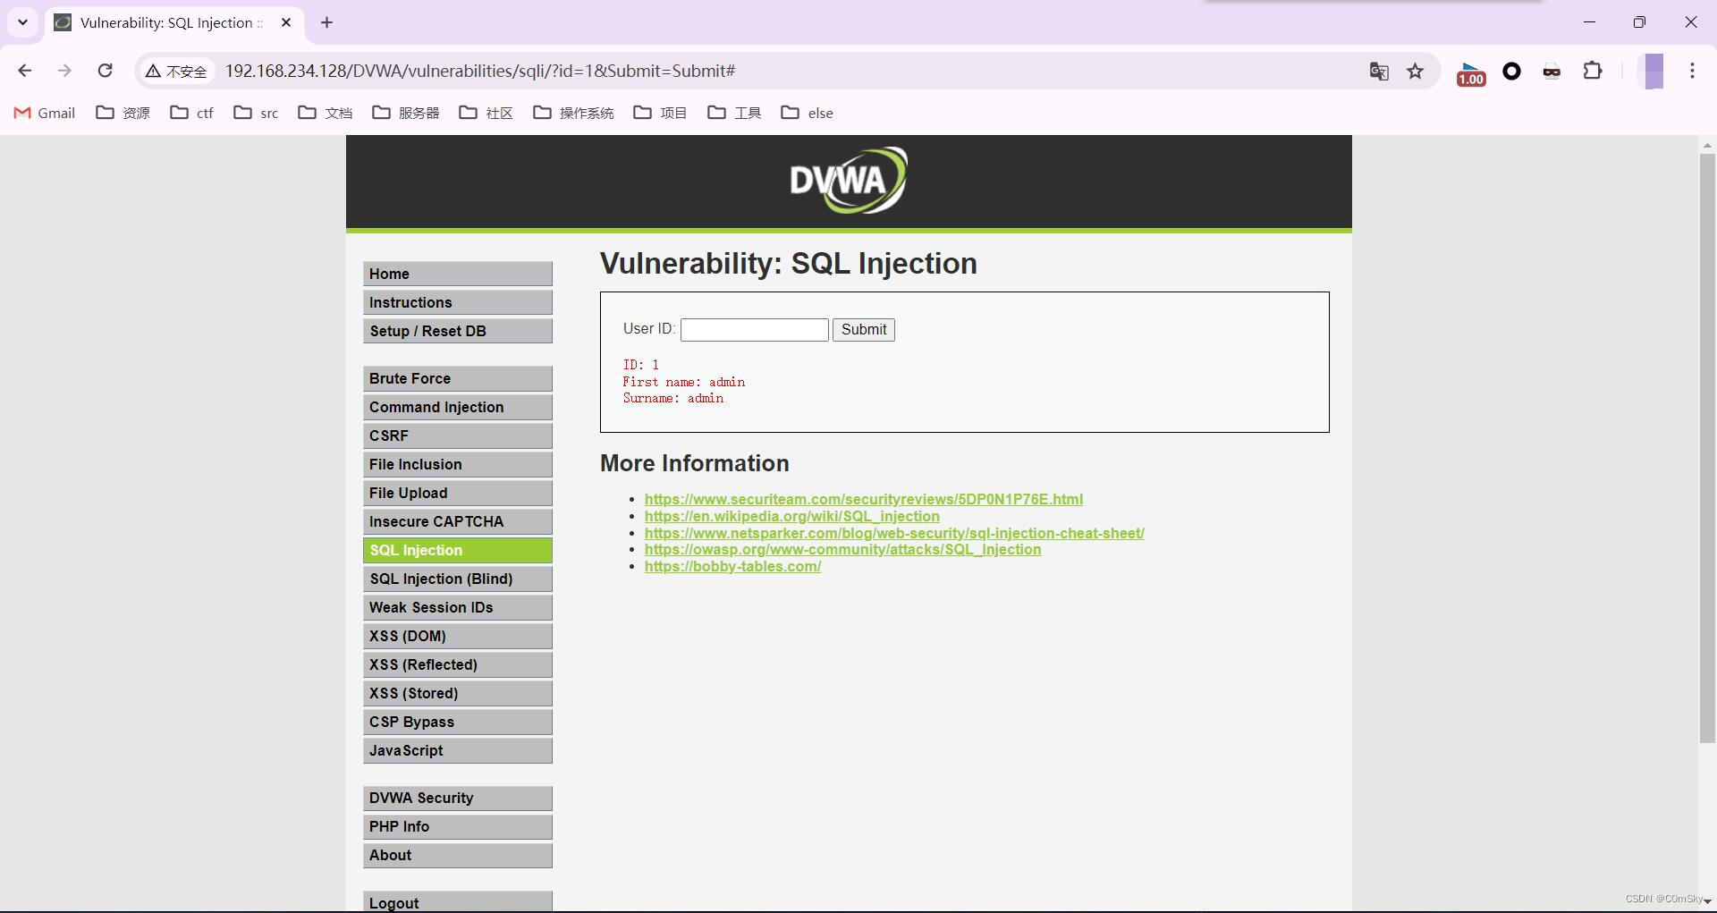1717x913 pixels.
Task: Go back to the previous page
Action: [x=24, y=71]
